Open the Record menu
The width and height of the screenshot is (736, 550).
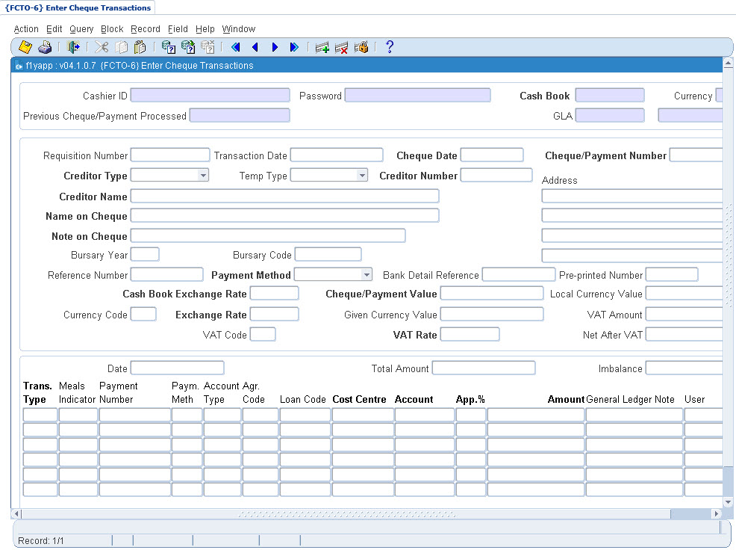[x=145, y=29]
